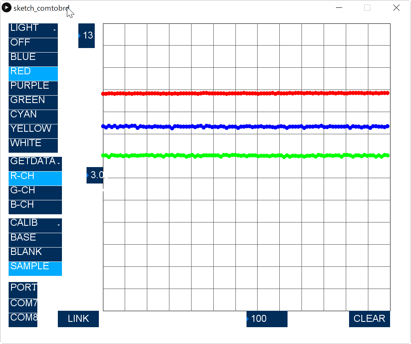411x344 pixels.
Task: Click the number box showing 100
Action: (267, 319)
